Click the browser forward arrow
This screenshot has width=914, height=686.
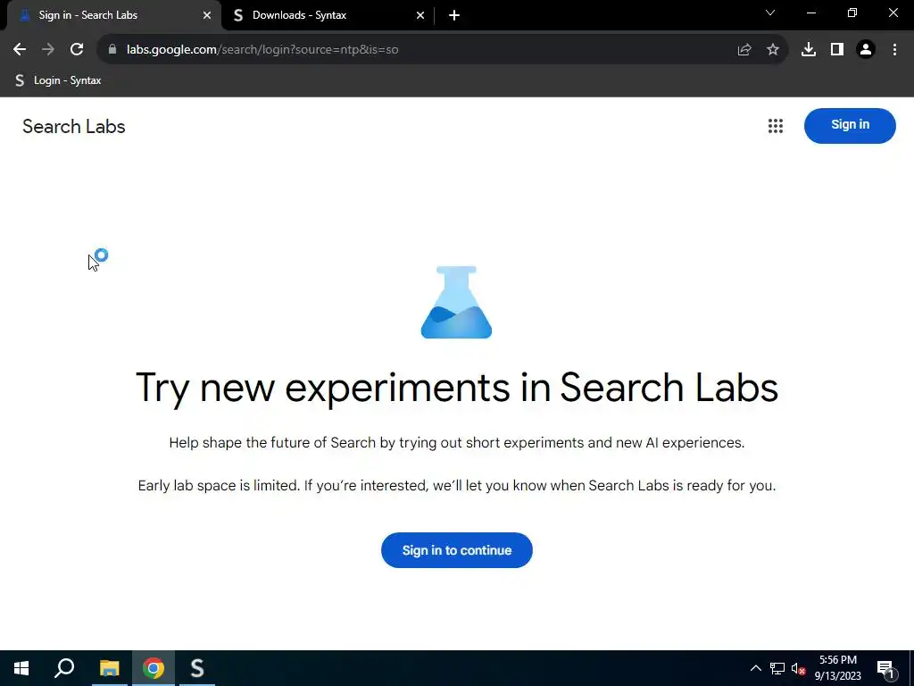[x=48, y=50]
